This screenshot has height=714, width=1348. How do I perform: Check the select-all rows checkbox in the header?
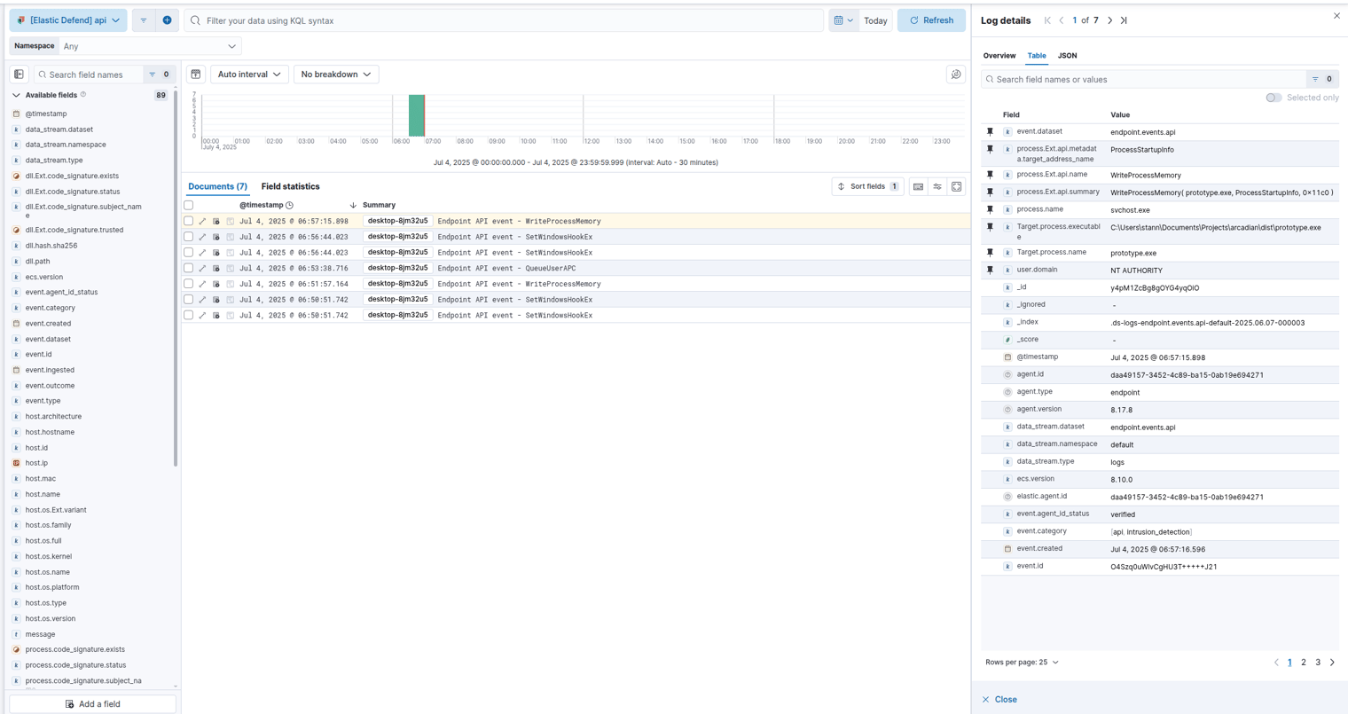pyautogui.click(x=188, y=205)
